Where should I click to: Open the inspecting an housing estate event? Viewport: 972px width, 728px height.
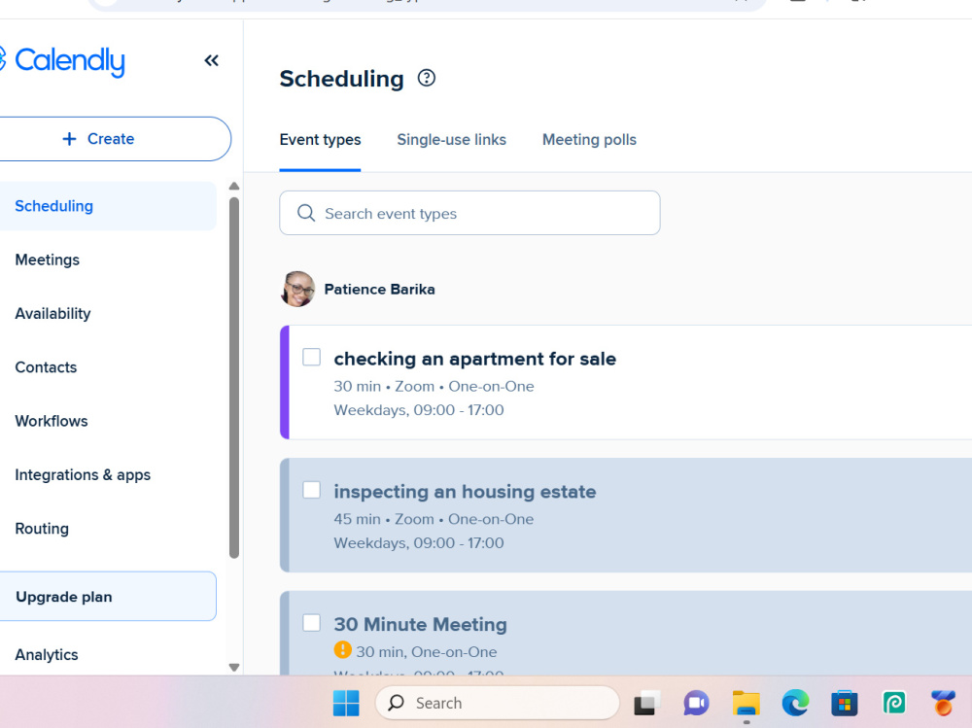[x=465, y=491]
